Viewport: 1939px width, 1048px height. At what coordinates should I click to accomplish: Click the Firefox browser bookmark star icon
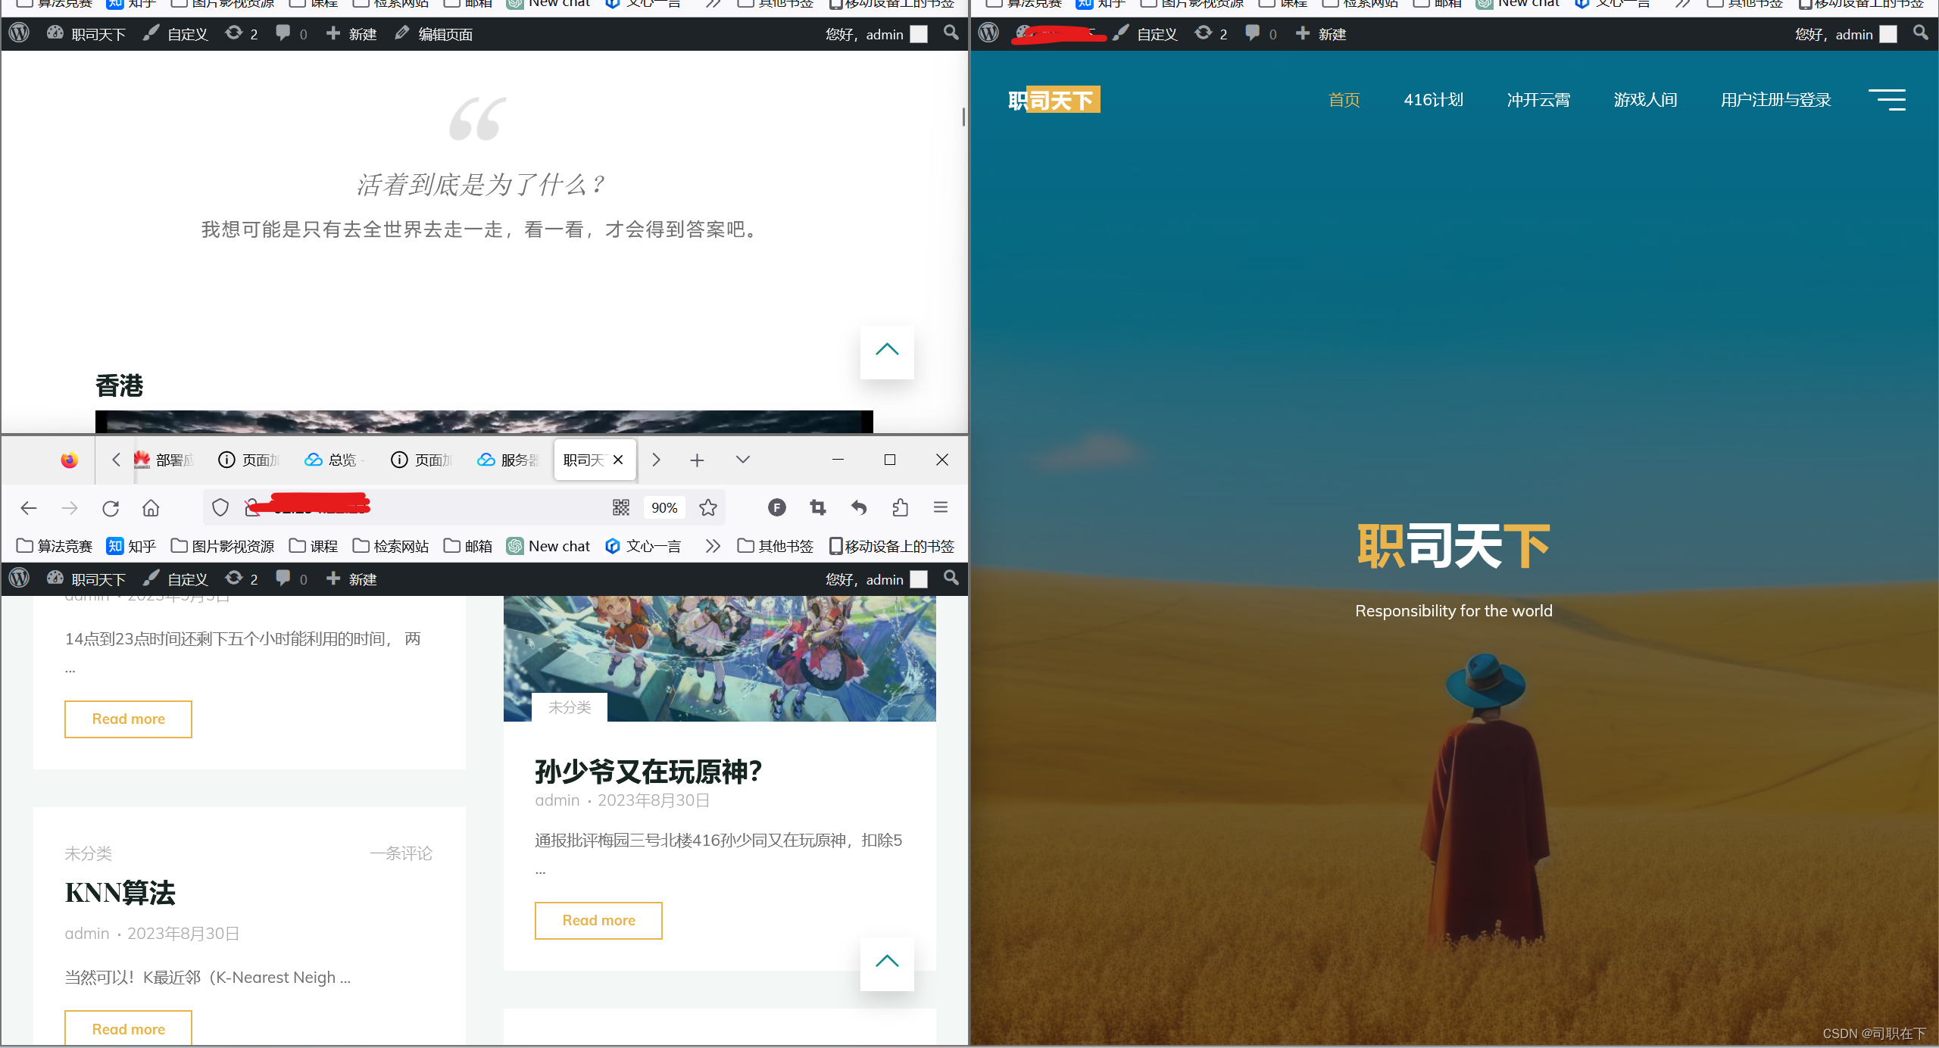pos(707,506)
